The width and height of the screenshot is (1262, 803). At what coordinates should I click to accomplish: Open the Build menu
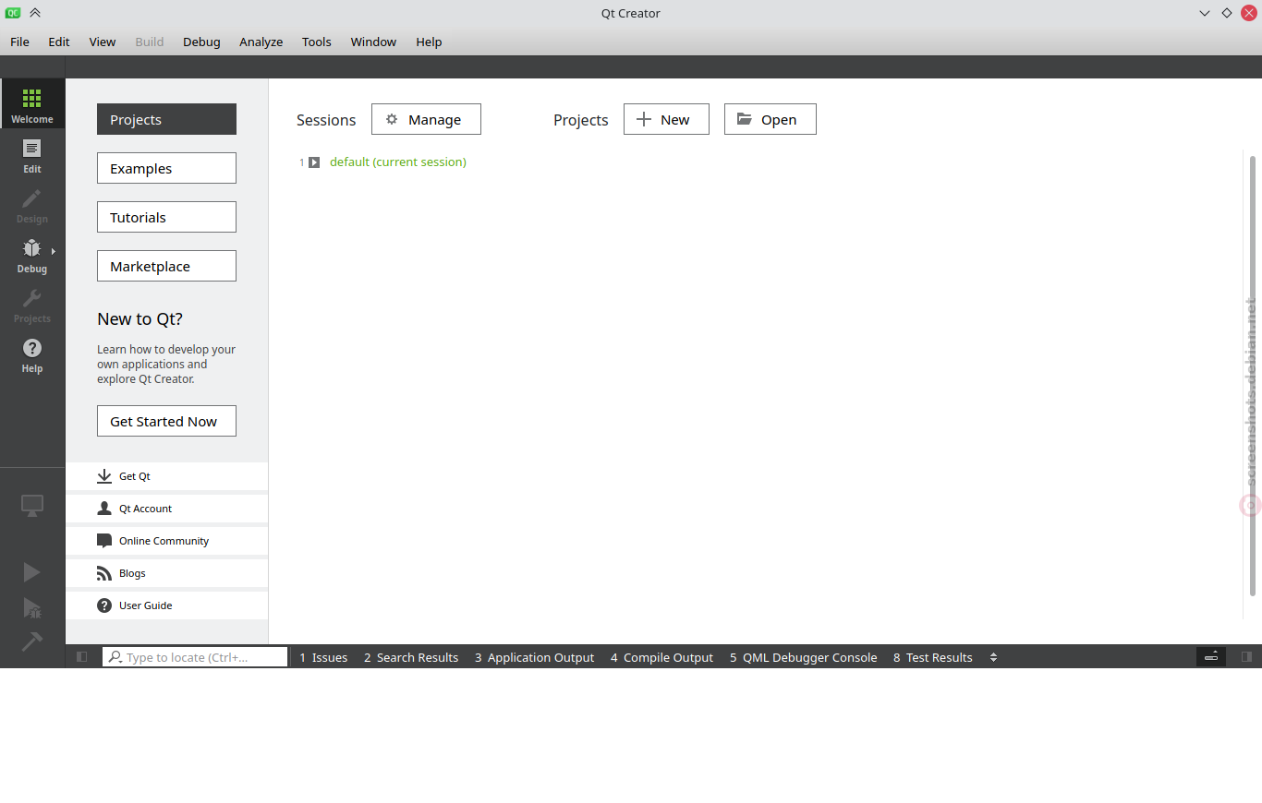pyautogui.click(x=150, y=42)
